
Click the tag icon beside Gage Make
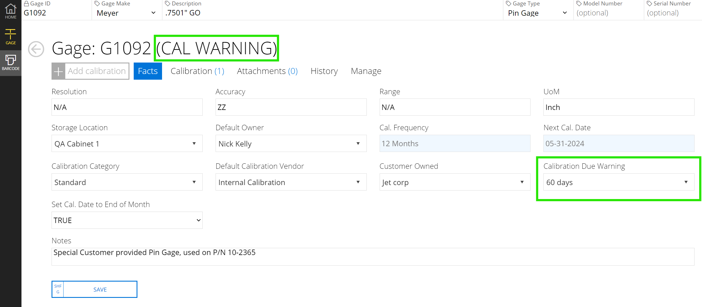[x=97, y=4]
